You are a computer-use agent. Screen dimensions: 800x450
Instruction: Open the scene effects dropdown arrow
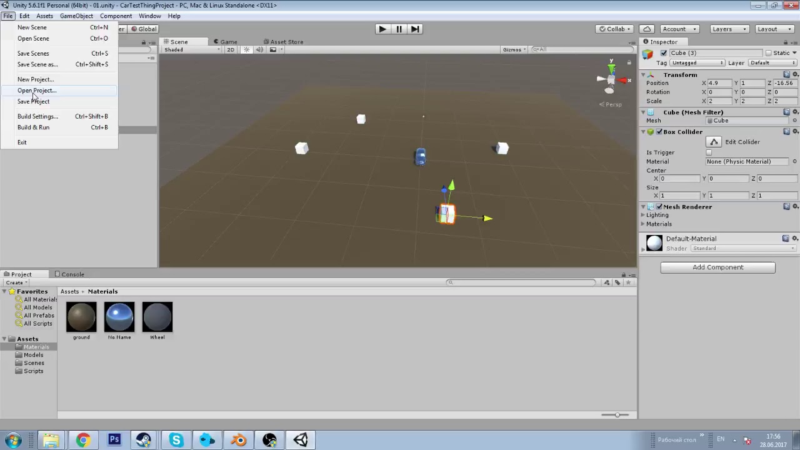(x=281, y=49)
